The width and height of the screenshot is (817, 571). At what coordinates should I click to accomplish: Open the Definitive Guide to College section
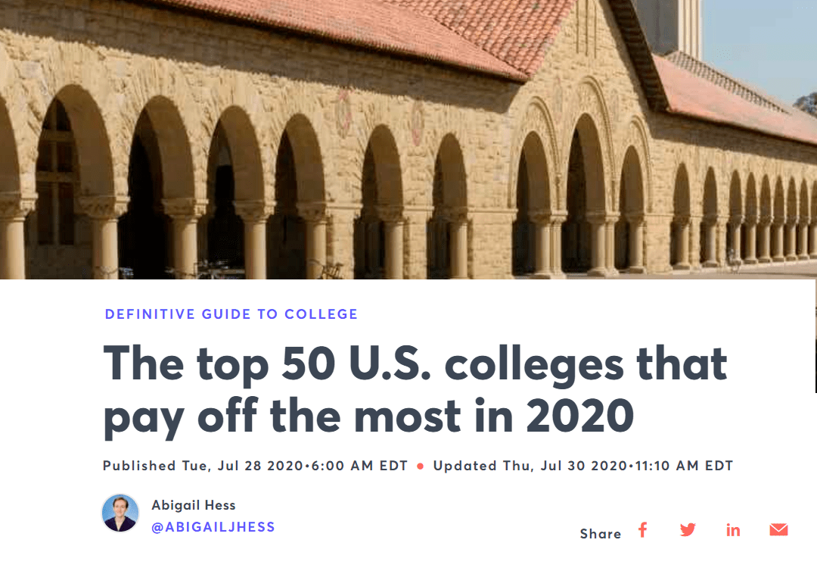point(231,314)
